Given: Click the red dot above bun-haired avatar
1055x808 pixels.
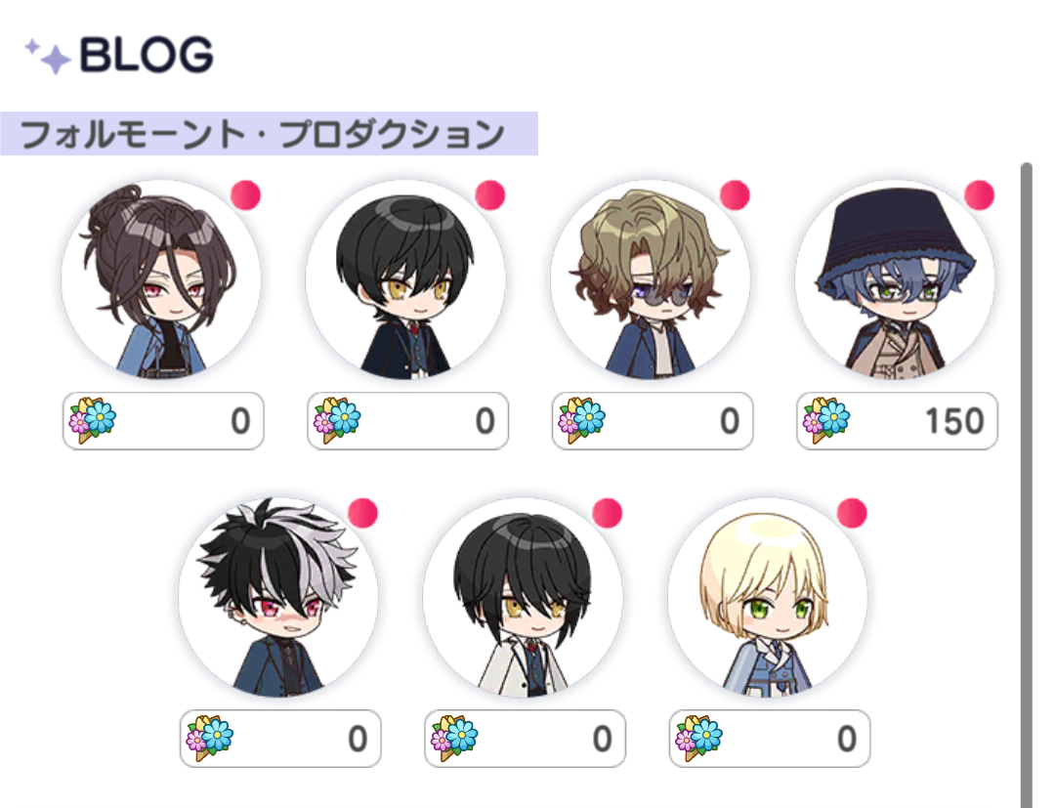Looking at the screenshot, I should click(245, 195).
